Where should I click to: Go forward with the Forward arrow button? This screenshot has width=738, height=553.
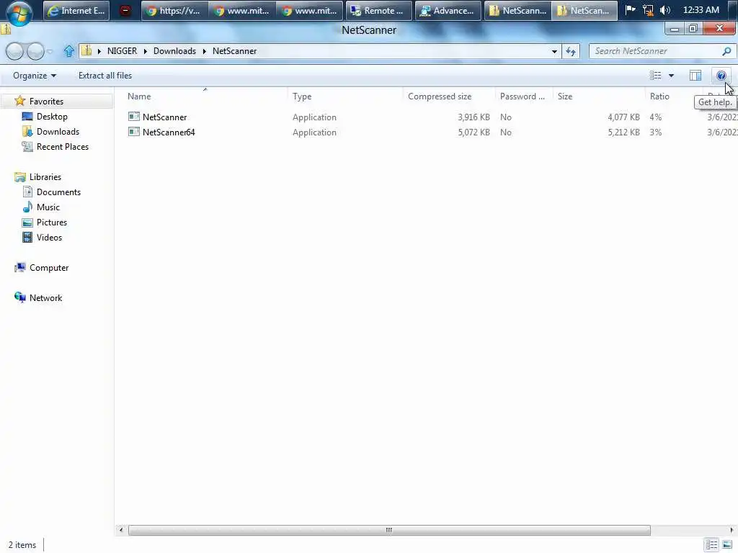[x=35, y=51]
